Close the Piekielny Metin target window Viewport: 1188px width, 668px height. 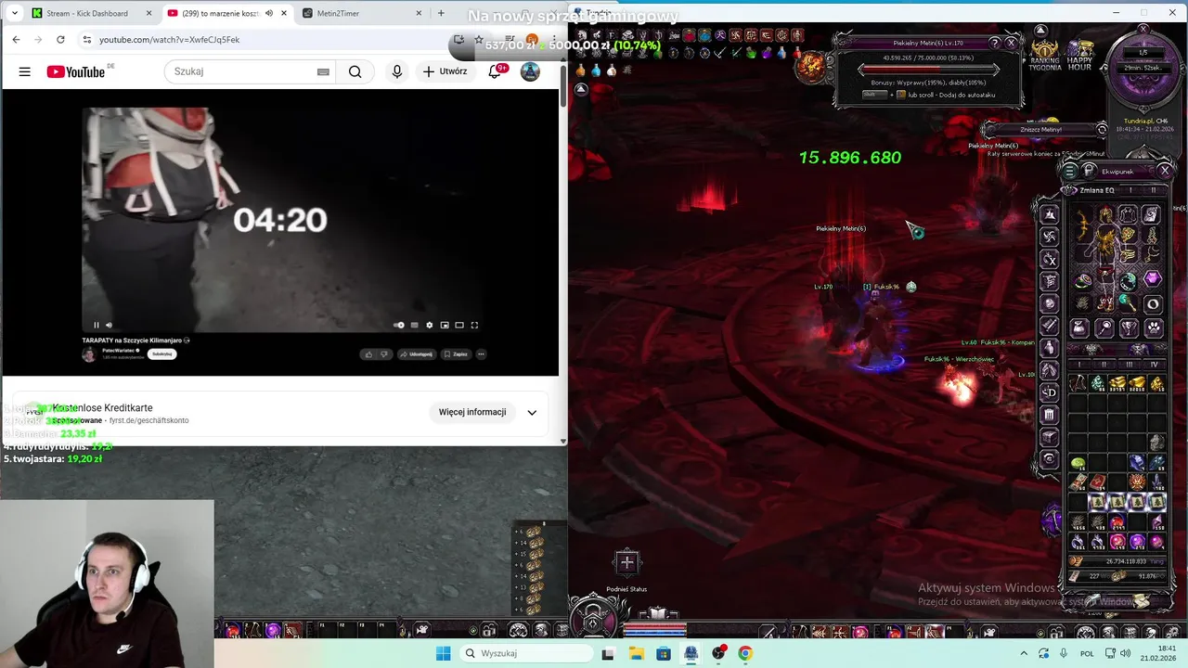(1011, 43)
